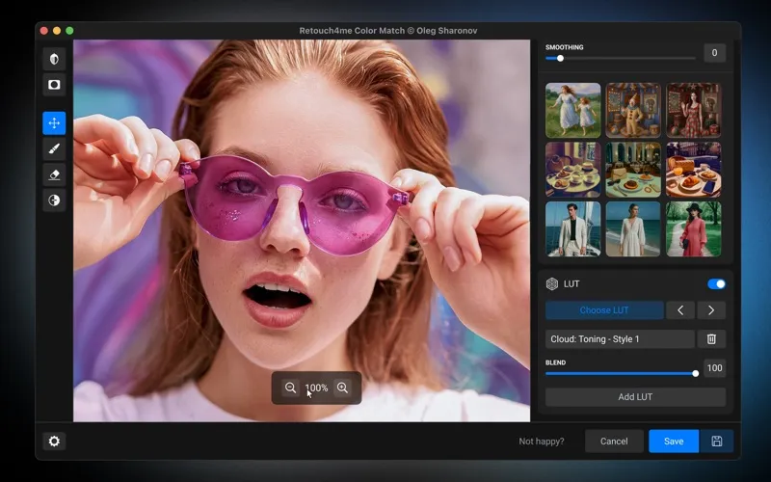771x482 pixels.
Task: Select the Brush tool
Action: [54, 148]
